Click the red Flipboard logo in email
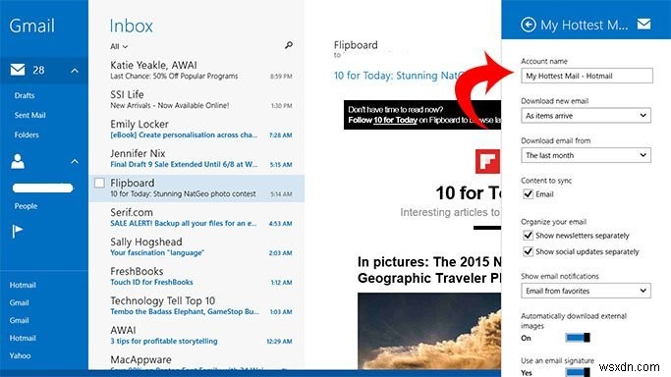 488,161
